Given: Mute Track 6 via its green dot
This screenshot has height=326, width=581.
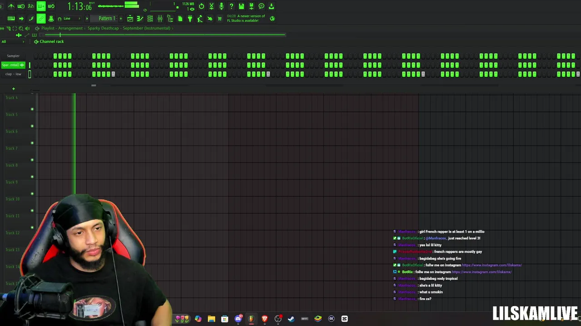Looking at the screenshot, I should click(x=32, y=143).
